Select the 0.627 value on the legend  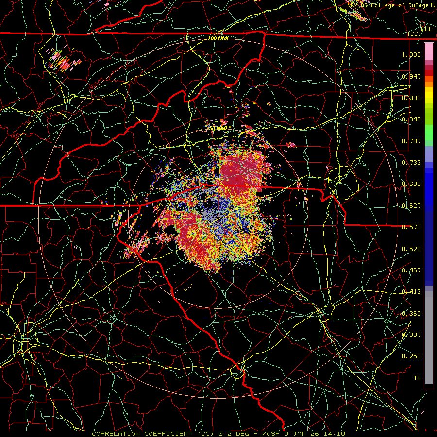coord(411,206)
